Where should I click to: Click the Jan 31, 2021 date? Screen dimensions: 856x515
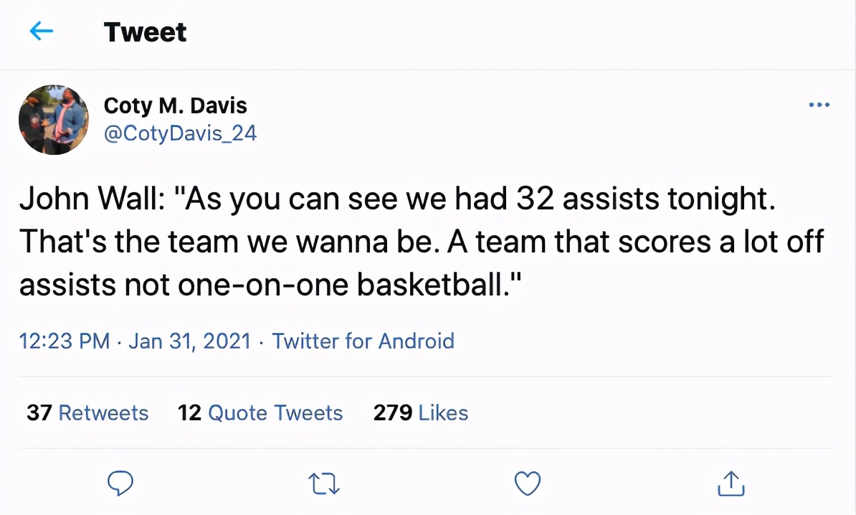tap(189, 340)
